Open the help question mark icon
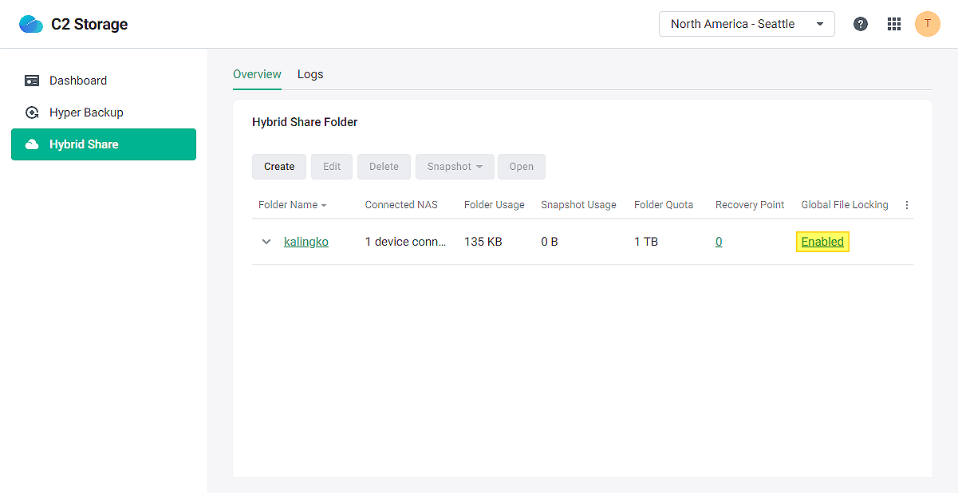This screenshot has width=958, height=493. (x=861, y=24)
